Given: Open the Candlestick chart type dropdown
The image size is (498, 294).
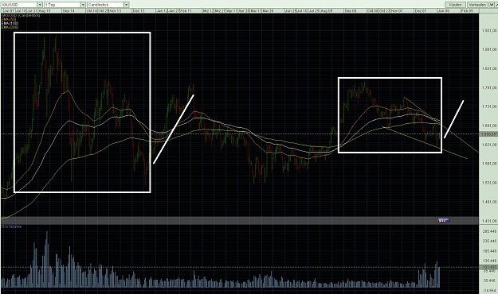Looking at the screenshot, I should pyautogui.click(x=108, y=5).
